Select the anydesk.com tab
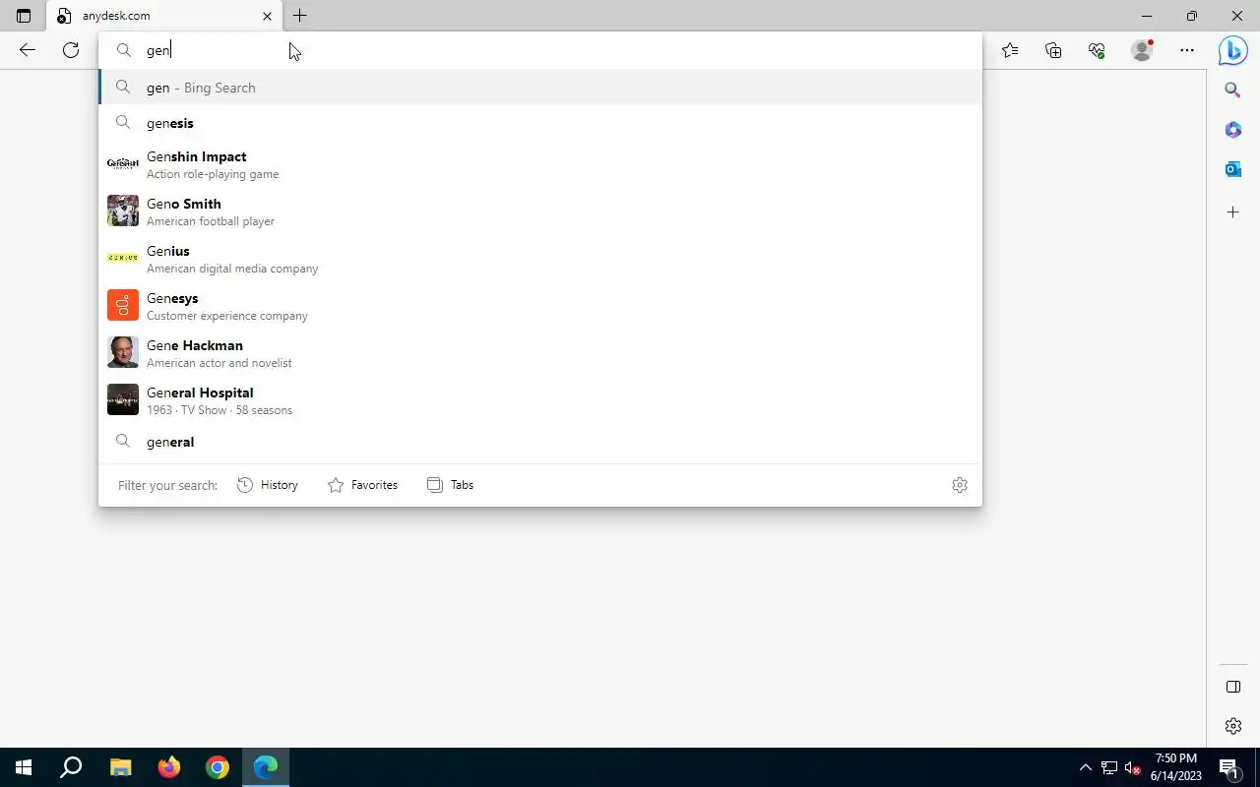 click(x=163, y=16)
